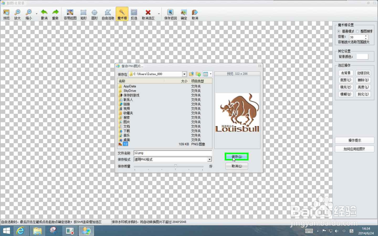The height and width of the screenshot is (236, 378).
Task: Open File Explorer from taskbar
Action: 37,231
